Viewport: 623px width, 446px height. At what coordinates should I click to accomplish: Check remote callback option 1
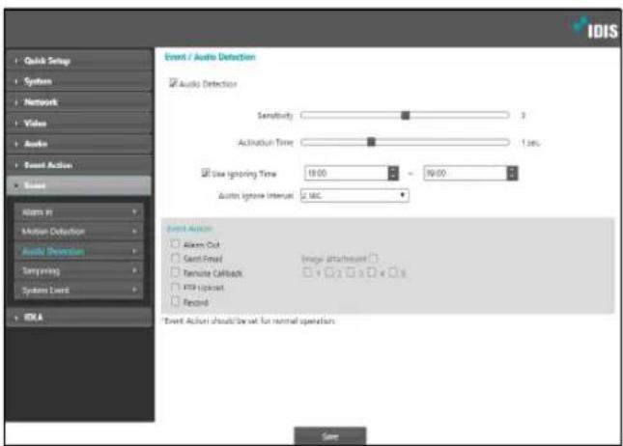tap(307, 272)
